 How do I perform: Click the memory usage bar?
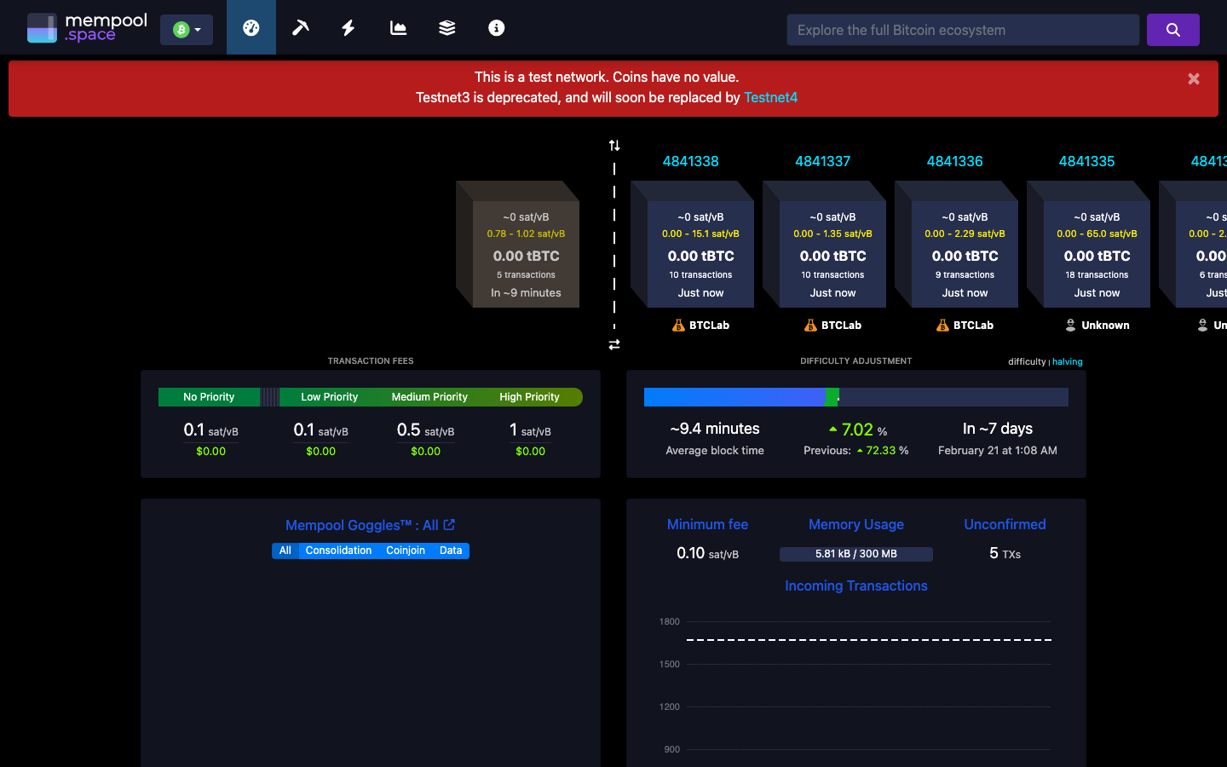856,554
